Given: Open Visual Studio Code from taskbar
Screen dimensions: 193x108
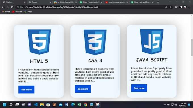Looking at the screenshot, I should click(x=36, y=105).
